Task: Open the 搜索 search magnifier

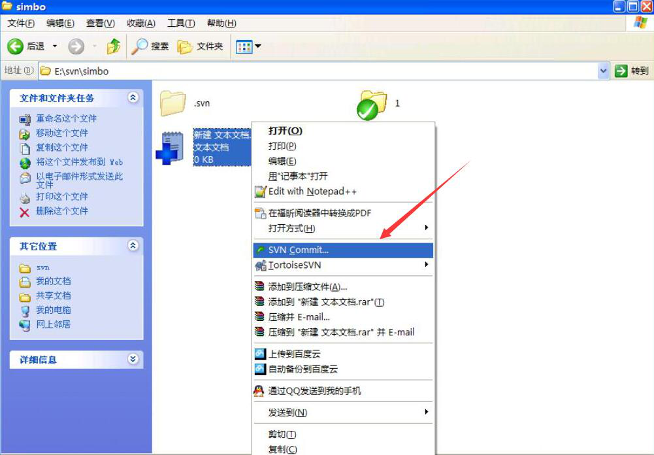Action: pyautogui.click(x=139, y=46)
